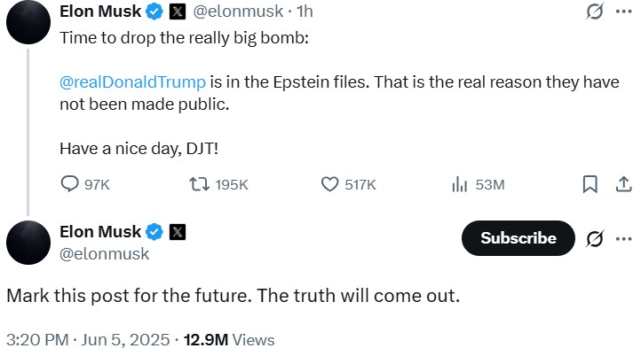This screenshot has height=356, width=641.
Task: Open the @elonmusk handle under lower name
Action: click(104, 254)
